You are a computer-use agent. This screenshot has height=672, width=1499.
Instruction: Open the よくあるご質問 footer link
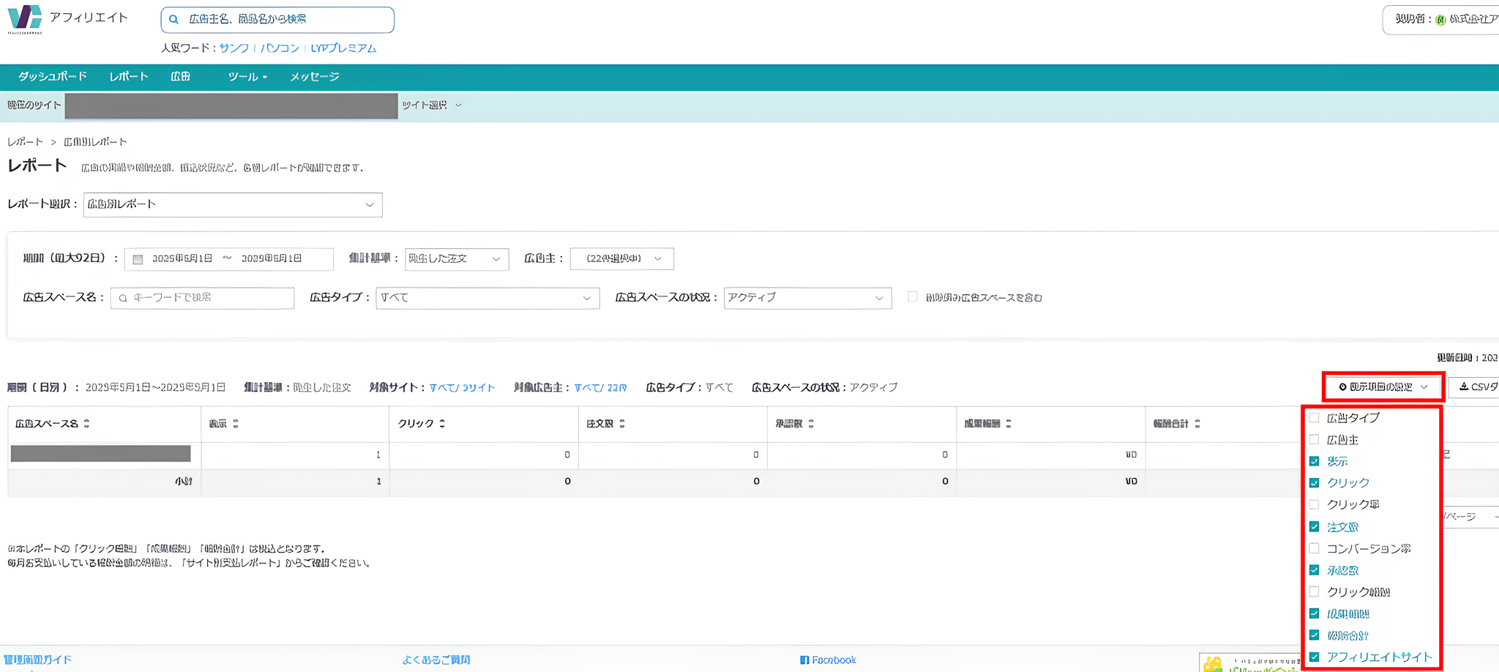[x=435, y=660]
